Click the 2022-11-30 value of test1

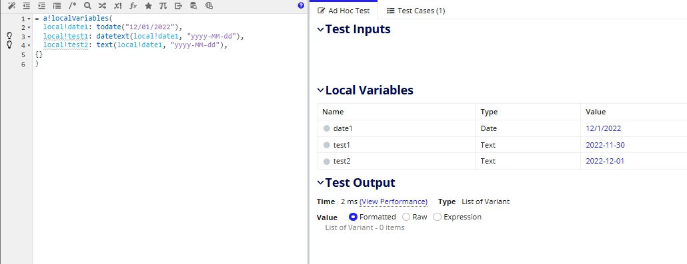605,145
